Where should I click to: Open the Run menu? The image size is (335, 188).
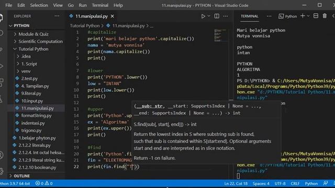[x=83, y=5]
